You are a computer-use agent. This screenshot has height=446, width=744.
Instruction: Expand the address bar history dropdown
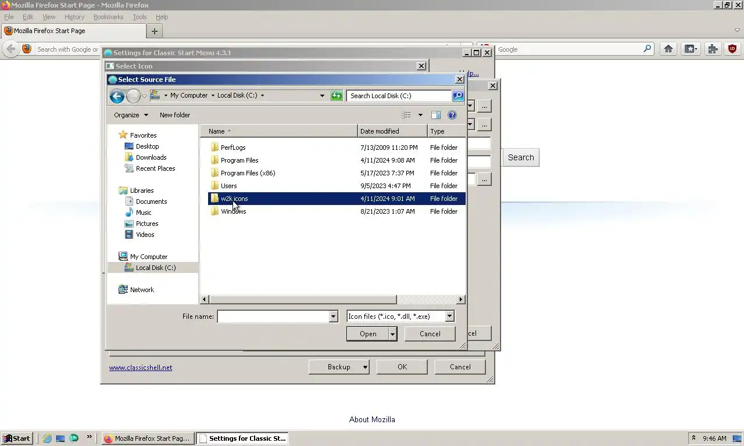click(x=322, y=96)
